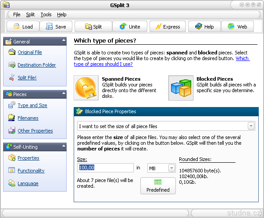The height and width of the screenshot is (218, 264).
Task: Open the Tools menu
Action: 46,14
